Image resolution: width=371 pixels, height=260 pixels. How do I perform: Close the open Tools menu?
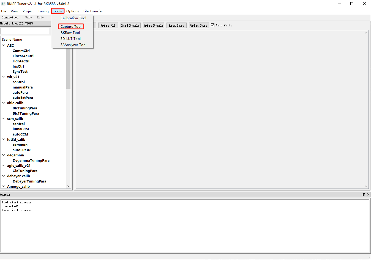[x=58, y=11]
